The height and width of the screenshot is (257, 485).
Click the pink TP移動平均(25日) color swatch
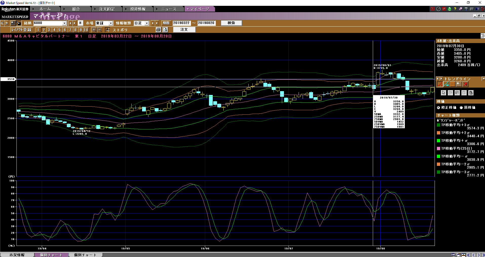point(438,148)
